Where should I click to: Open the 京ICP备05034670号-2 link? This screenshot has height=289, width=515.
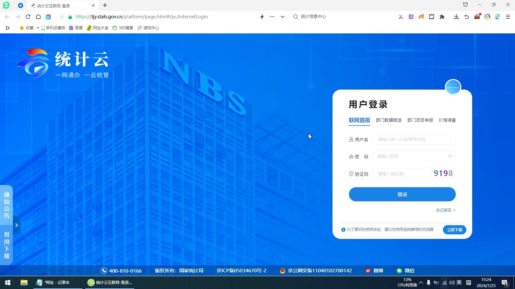[x=241, y=271]
